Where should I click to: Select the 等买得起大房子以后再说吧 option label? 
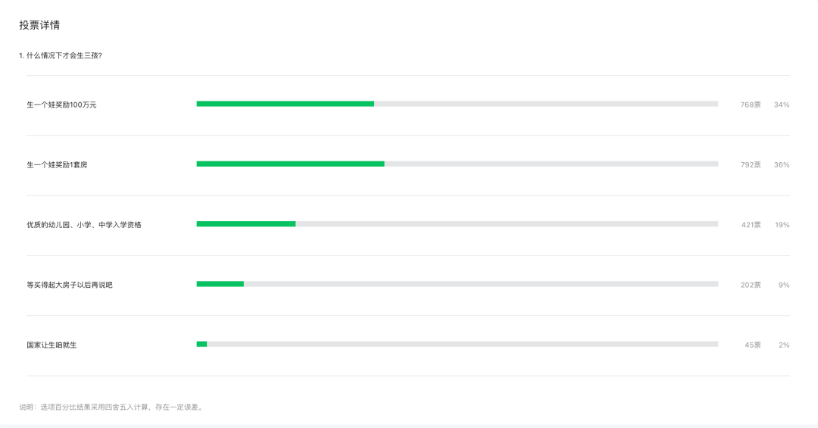point(70,285)
